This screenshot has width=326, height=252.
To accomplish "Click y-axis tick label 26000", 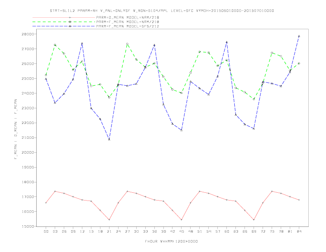I will tap(28, 64).
